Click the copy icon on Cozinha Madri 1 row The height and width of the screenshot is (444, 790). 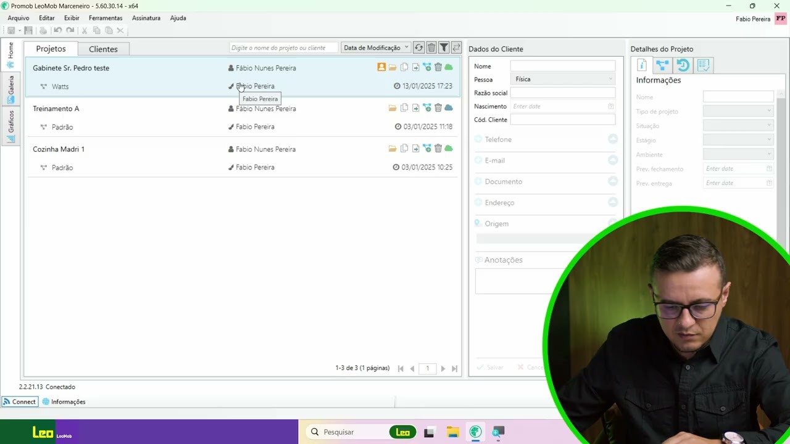pos(404,149)
